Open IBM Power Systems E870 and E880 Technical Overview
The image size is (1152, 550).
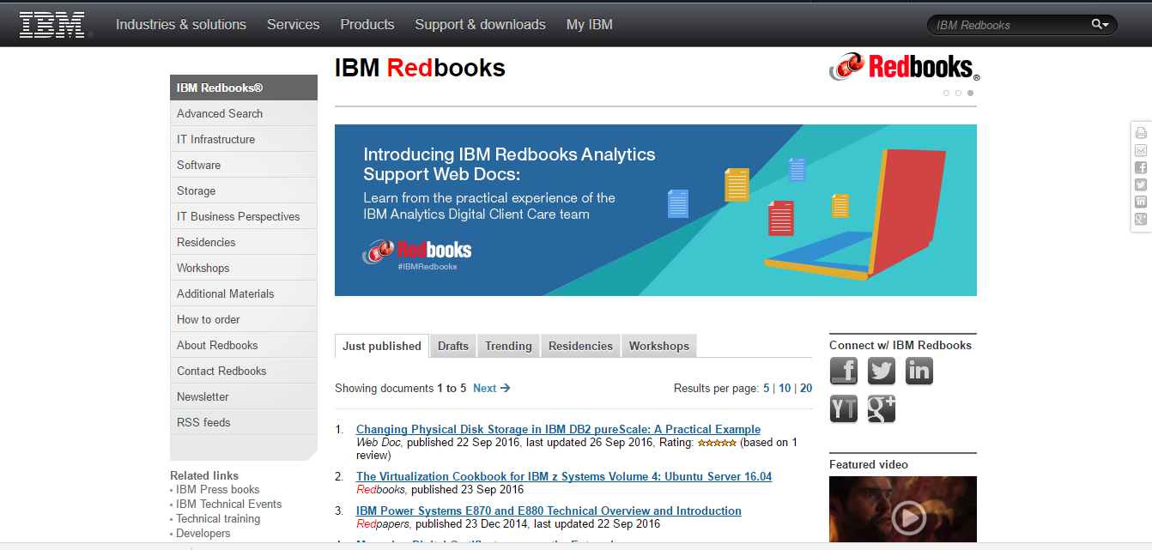(549, 511)
